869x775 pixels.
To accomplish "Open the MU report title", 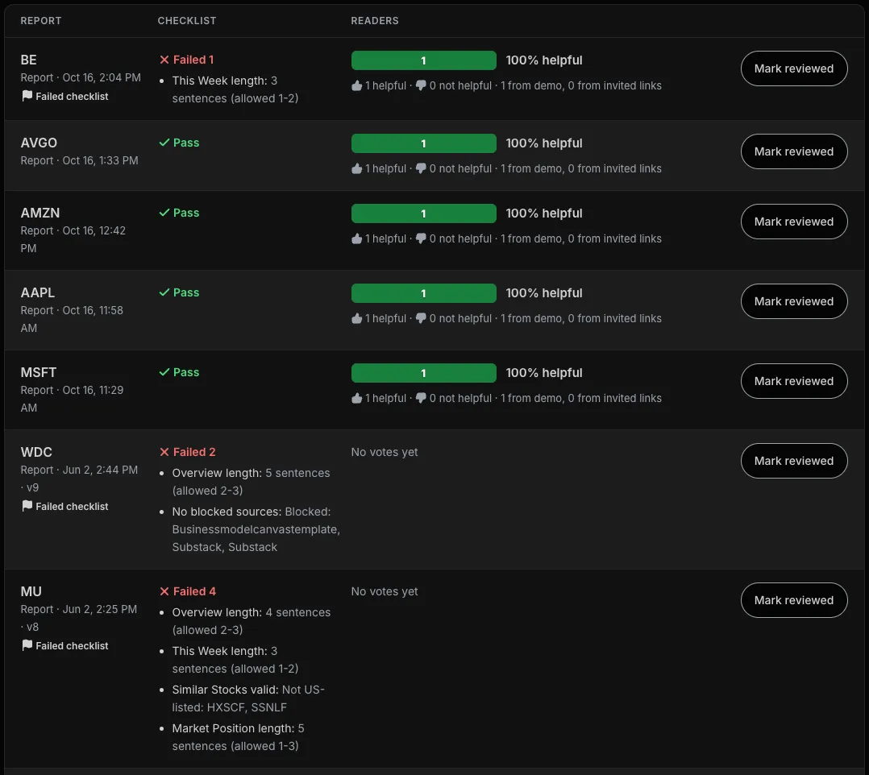I will point(31,591).
